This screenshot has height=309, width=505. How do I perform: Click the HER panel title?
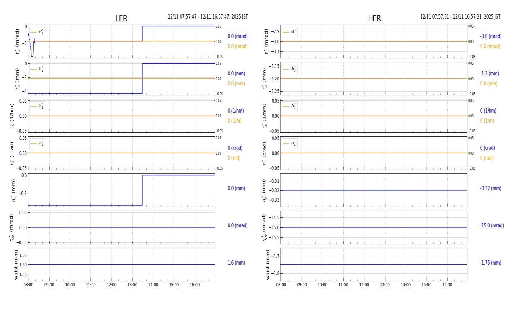(x=374, y=19)
